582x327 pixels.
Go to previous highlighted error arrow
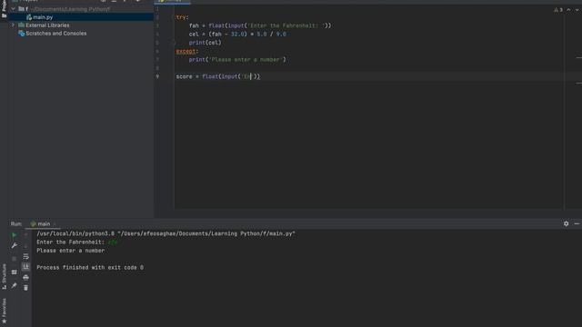[x=568, y=10]
